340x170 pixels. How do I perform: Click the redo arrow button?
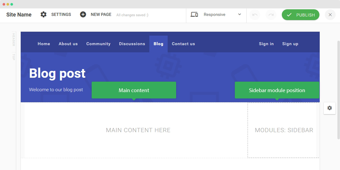click(x=271, y=15)
